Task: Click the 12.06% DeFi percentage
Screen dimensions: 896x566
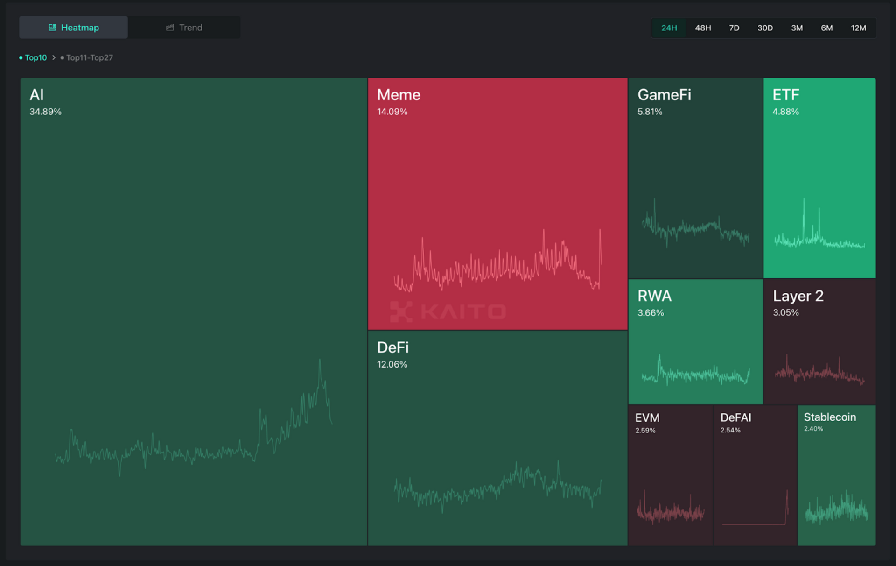Action: click(x=392, y=364)
